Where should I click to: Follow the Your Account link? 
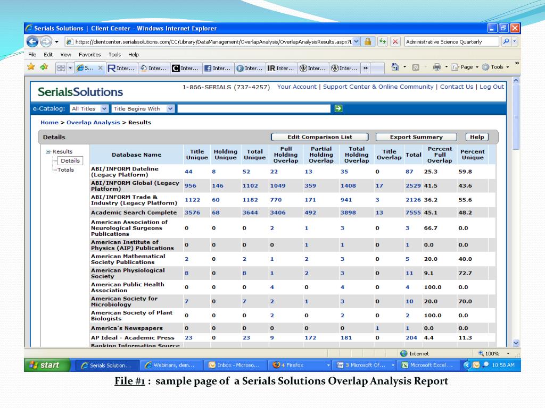click(297, 87)
